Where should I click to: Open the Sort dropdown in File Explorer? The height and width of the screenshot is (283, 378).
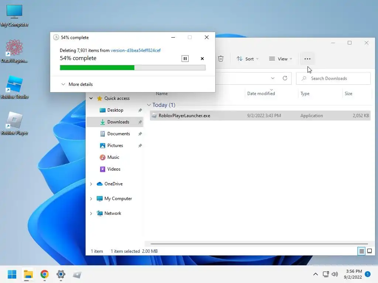click(248, 59)
